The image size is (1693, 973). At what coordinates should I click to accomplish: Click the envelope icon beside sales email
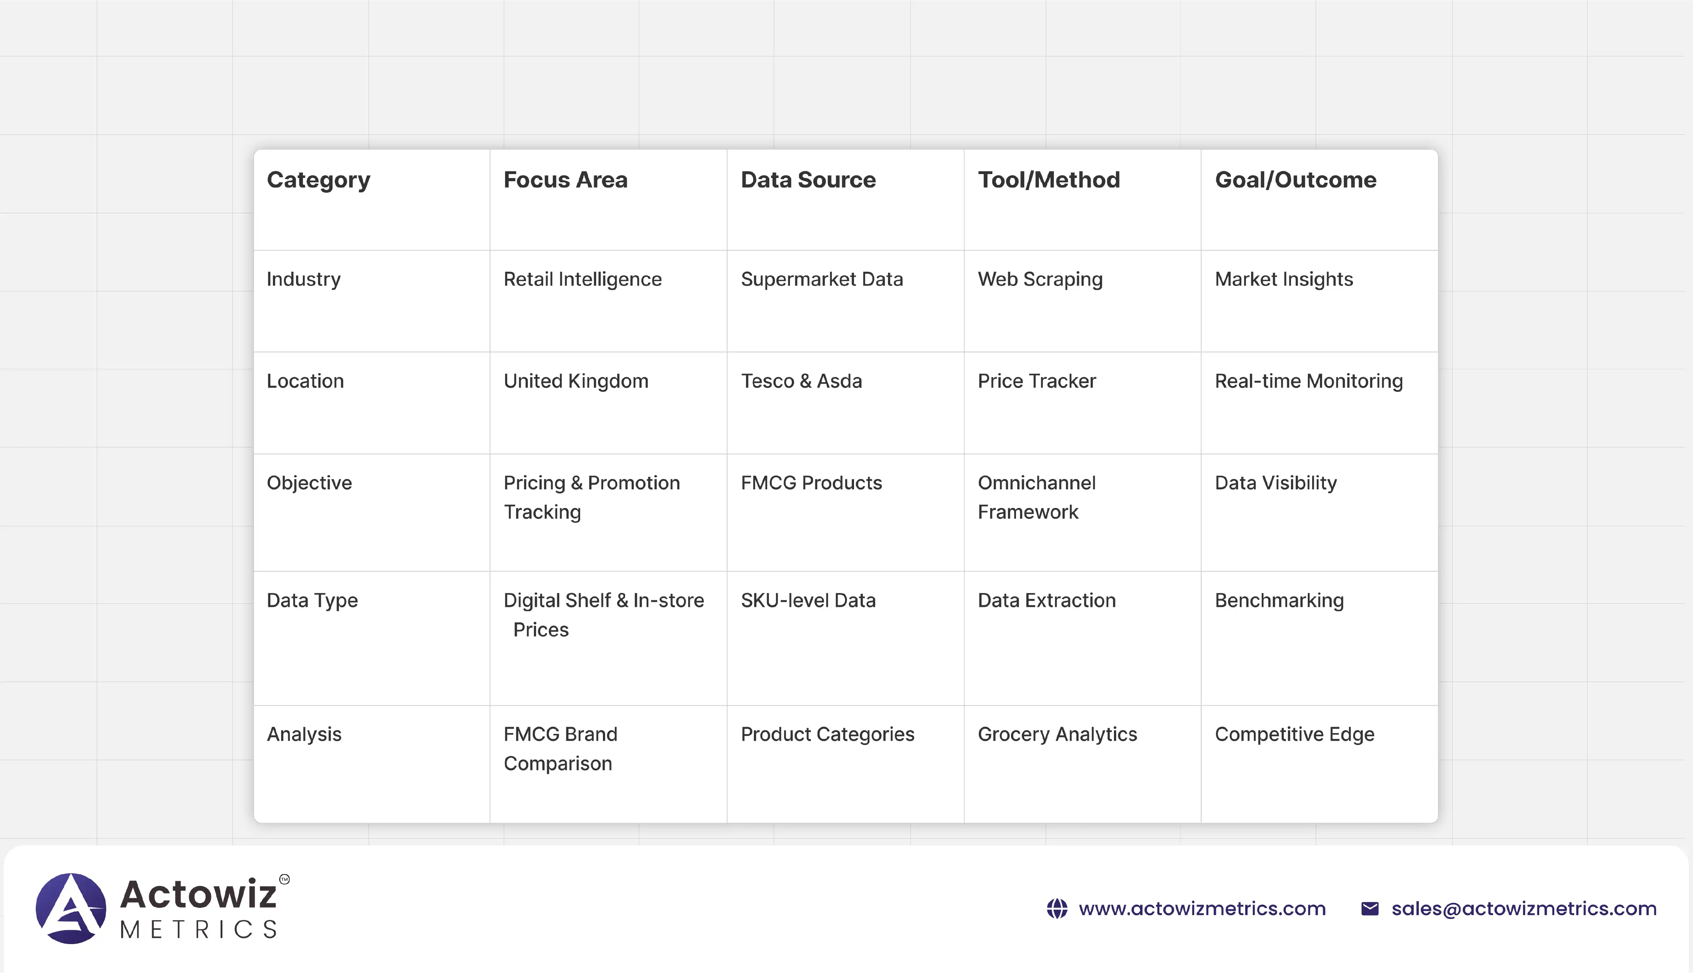[1369, 909]
